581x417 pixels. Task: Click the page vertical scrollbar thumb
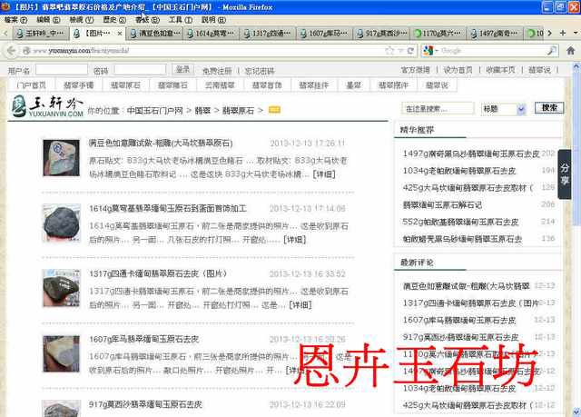576,148
